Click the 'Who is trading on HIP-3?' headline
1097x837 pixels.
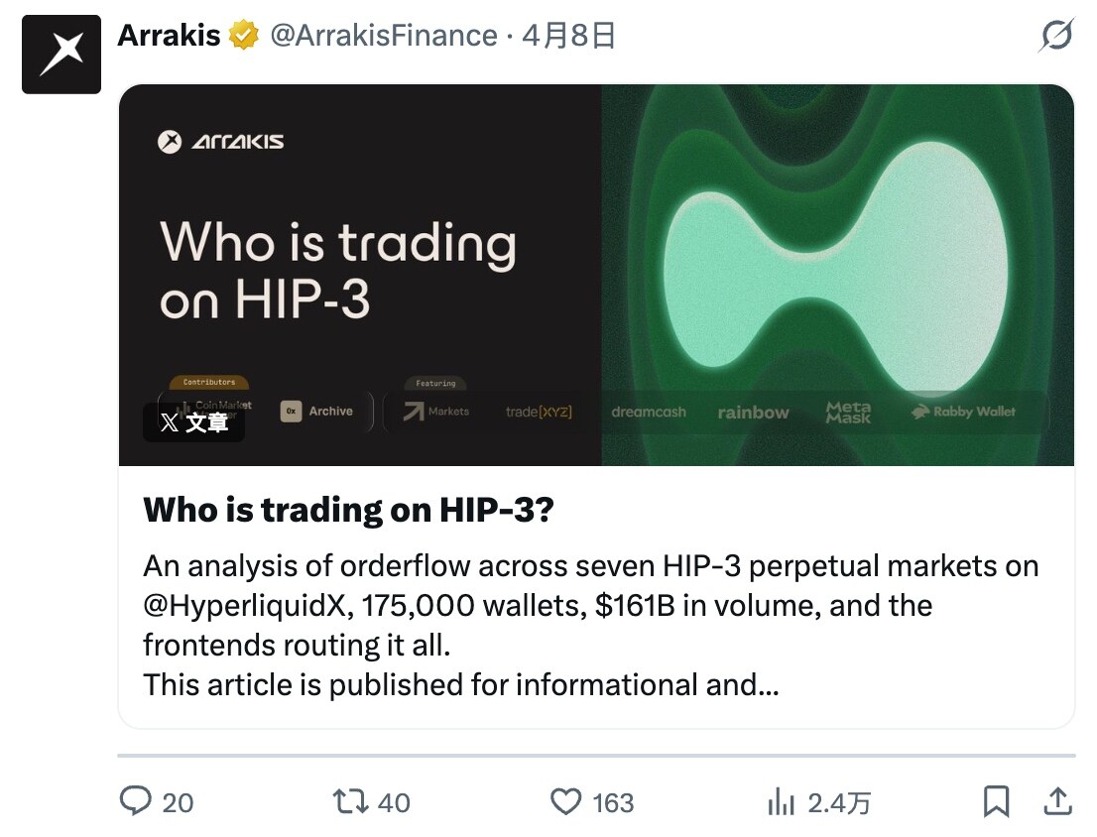point(348,511)
